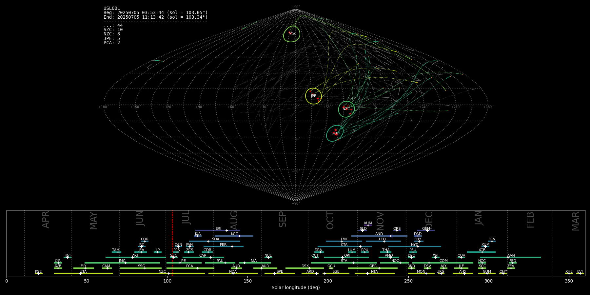Click the 350 tick on solar longitude axis
Image resolution: width=590 pixels, height=295 pixels.
point(569,281)
